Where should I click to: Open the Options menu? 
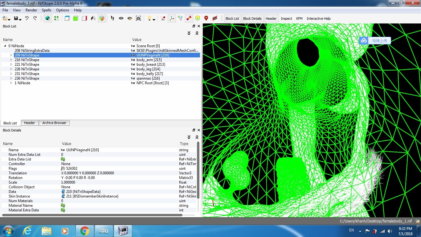pos(63,10)
